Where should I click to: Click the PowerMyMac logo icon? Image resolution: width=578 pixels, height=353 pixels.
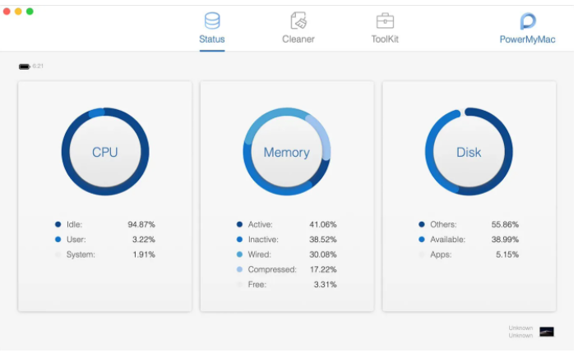point(528,21)
